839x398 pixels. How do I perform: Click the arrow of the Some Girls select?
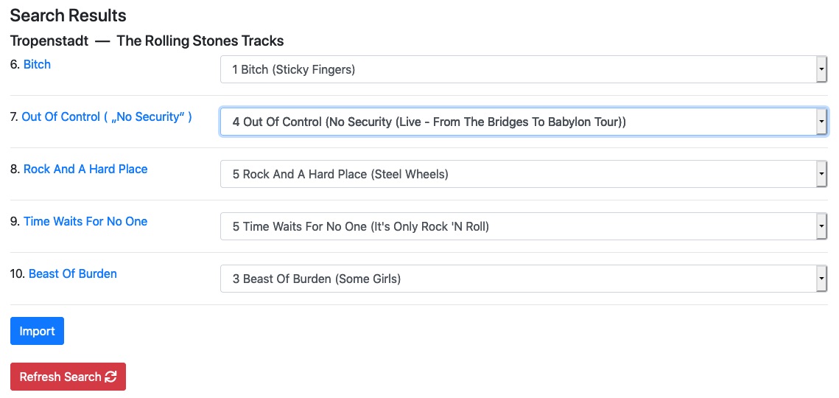[821, 279]
